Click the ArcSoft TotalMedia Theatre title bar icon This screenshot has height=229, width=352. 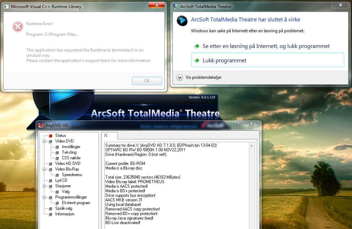coord(175,7)
